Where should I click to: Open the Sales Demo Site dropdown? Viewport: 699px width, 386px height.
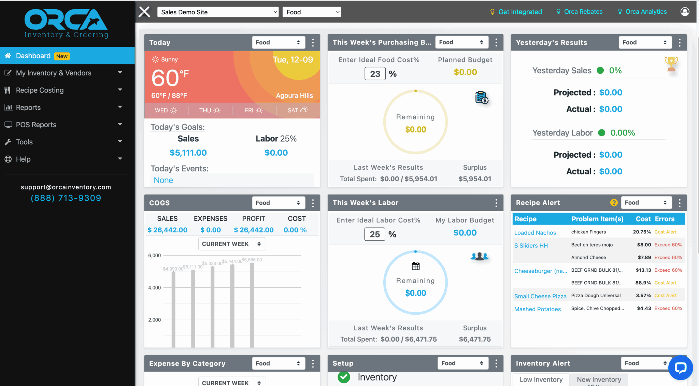point(218,12)
